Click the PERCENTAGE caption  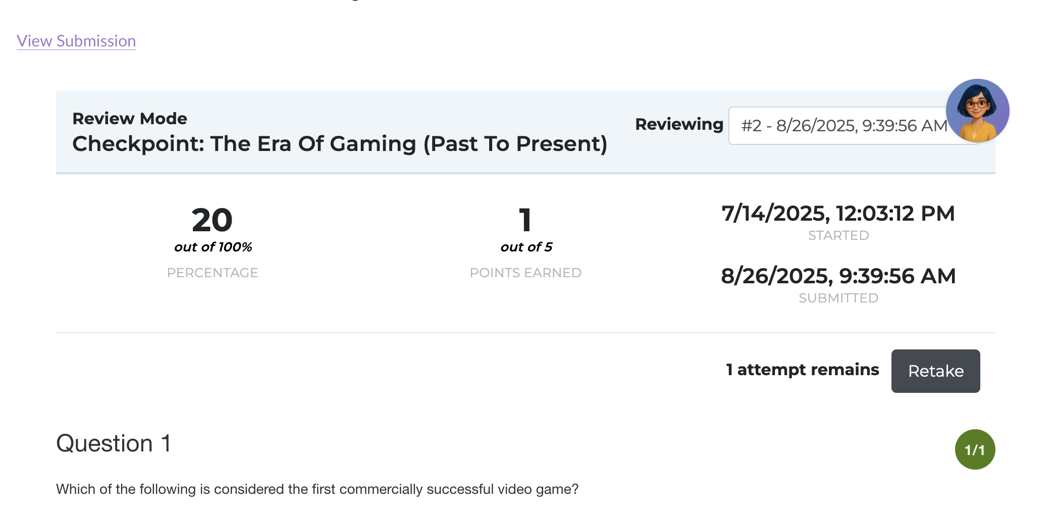tap(213, 273)
